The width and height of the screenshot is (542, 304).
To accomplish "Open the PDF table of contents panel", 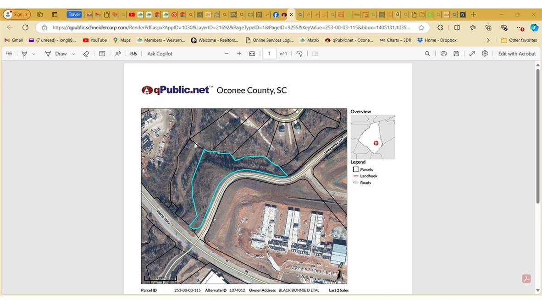I will (x=9, y=54).
